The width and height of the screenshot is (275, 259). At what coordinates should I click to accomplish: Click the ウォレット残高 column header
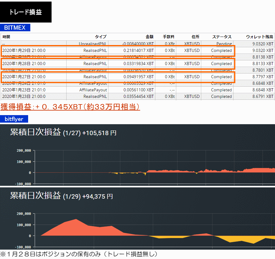259,37
